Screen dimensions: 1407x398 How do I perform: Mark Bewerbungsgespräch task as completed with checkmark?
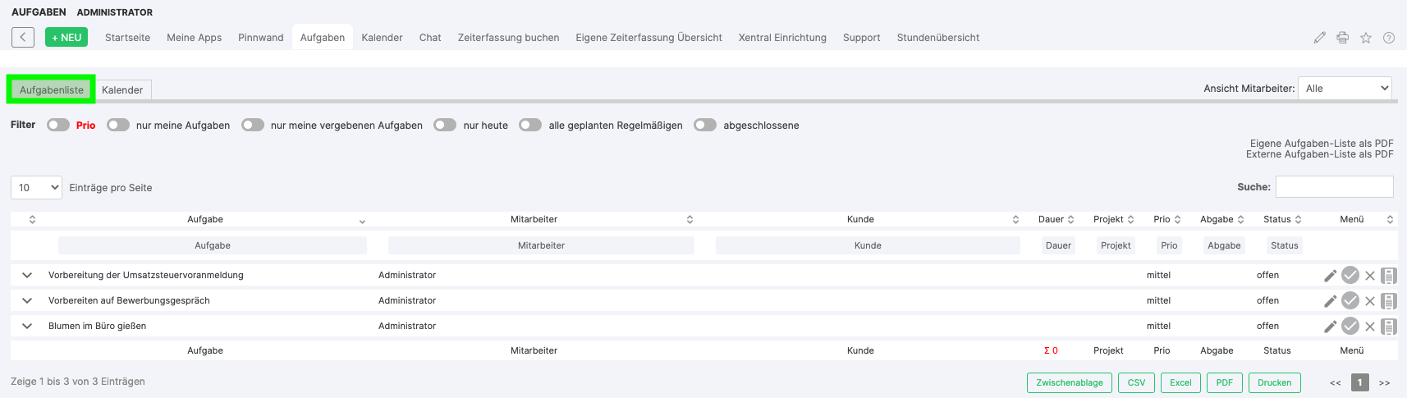(x=1350, y=301)
